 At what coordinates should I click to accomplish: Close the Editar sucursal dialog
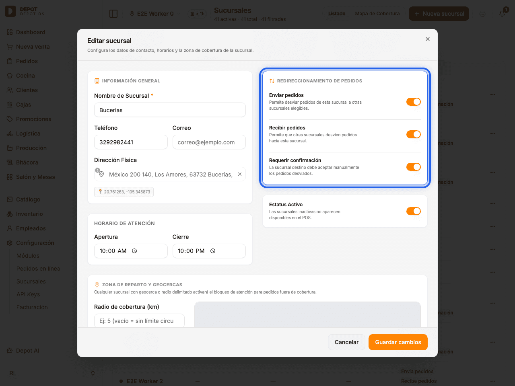pos(428,39)
